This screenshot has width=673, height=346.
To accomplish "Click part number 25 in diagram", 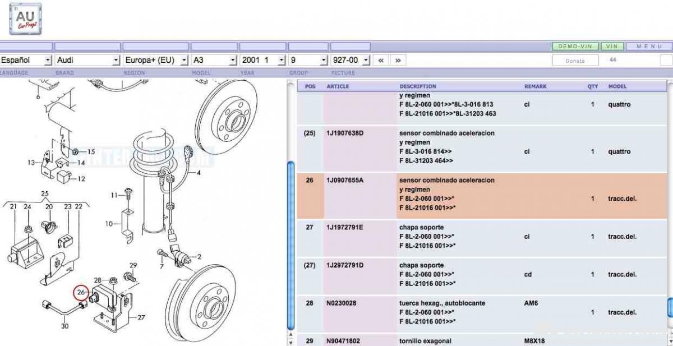I will (45, 194).
